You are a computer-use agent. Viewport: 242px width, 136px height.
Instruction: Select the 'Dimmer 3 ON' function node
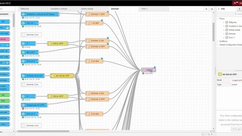point(97,93)
